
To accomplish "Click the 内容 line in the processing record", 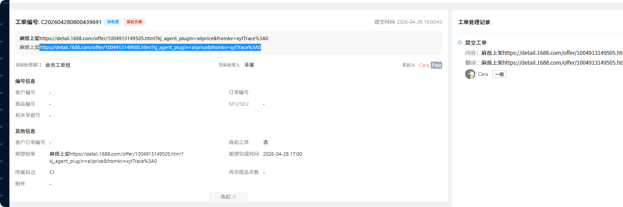I will [544, 53].
